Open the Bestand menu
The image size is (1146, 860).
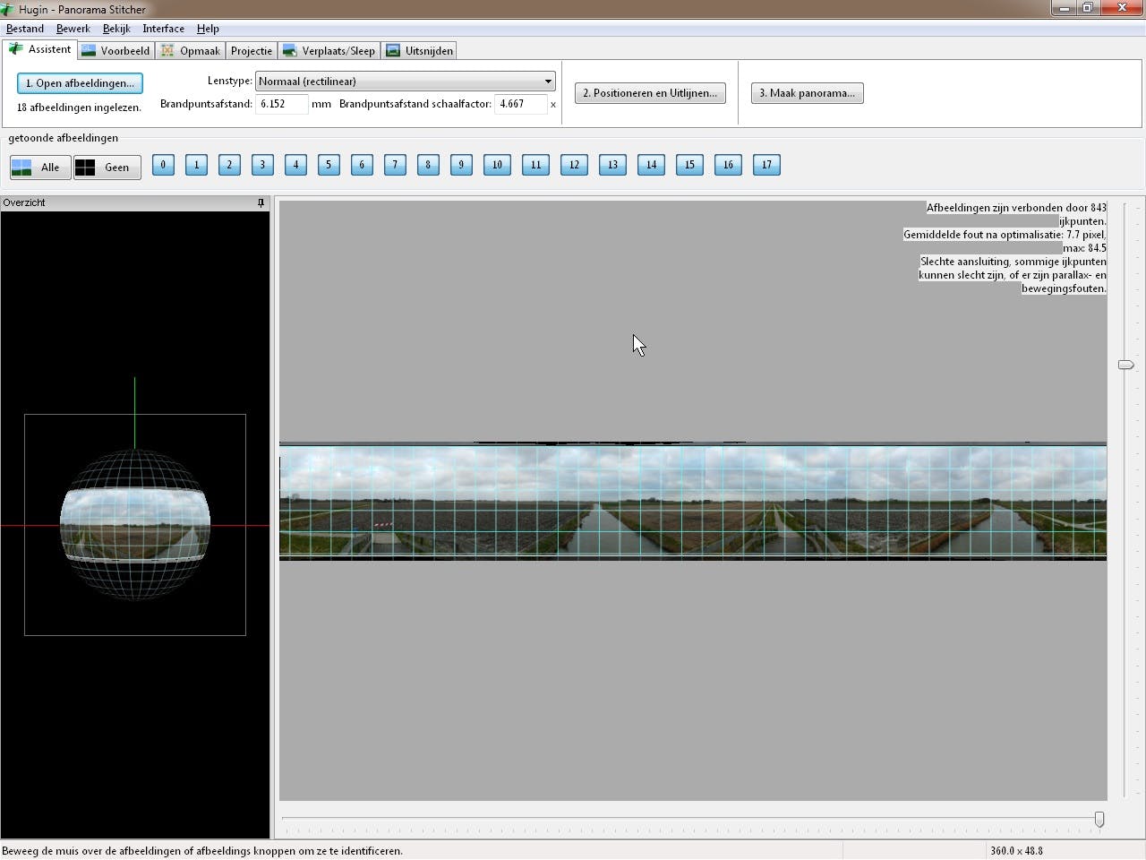tap(25, 29)
